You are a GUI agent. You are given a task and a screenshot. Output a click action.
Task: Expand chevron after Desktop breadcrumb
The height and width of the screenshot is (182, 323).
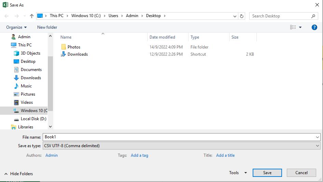[165, 16]
